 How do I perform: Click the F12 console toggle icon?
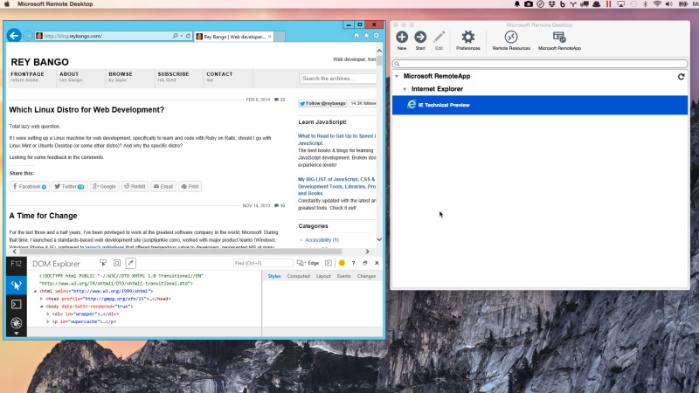click(329, 263)
